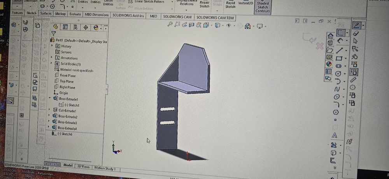The height and width of the screenshot is (179, 389).
Task: Expand the Annotations tree node
Action: click(x=52, y=58)
